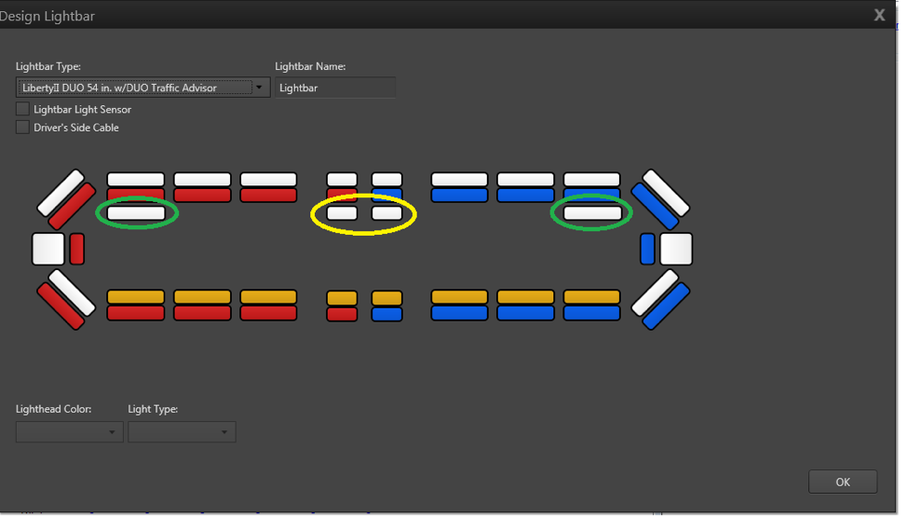Screen dimensions: 907x516
Task: Select the first amber rear lighthead on left
Action: [136, 297]
